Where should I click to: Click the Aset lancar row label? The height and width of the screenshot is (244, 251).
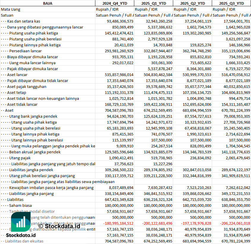[17, 75]
